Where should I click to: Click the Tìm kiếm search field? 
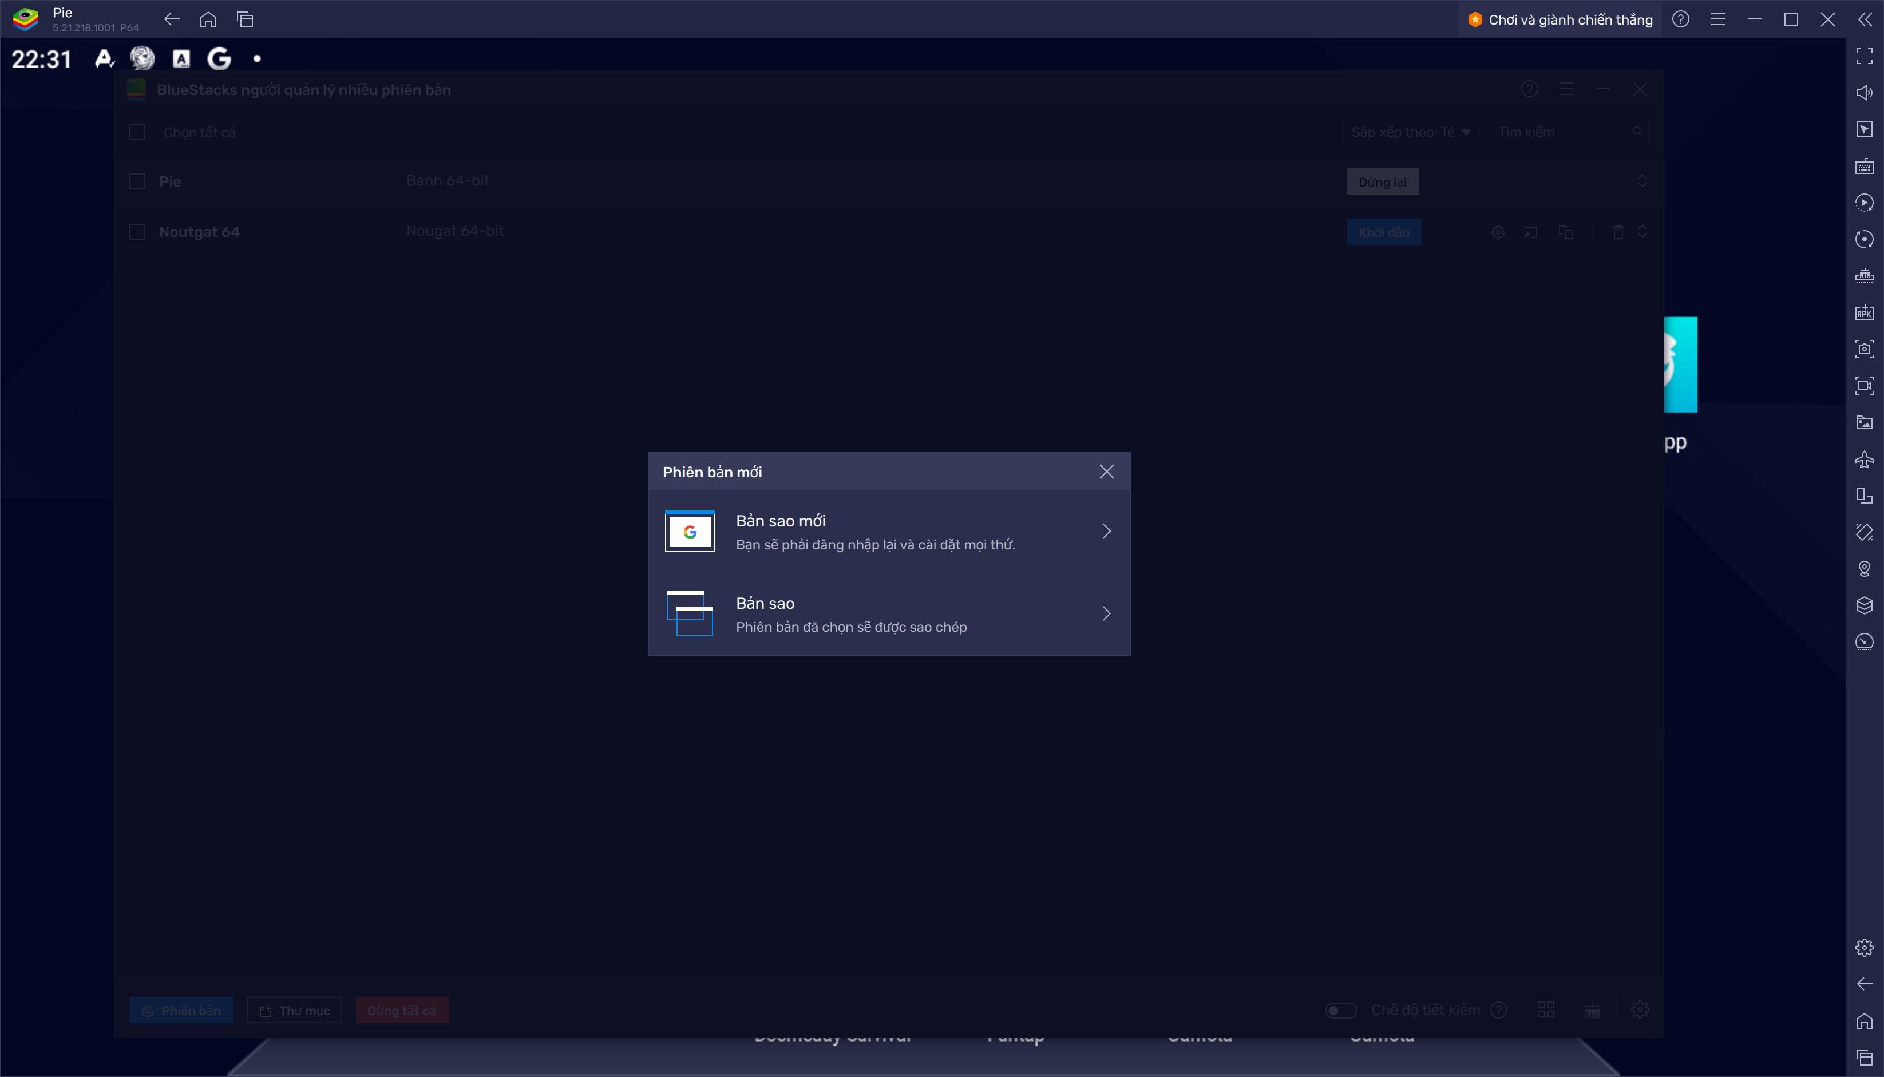click(x=1568, y=132)
